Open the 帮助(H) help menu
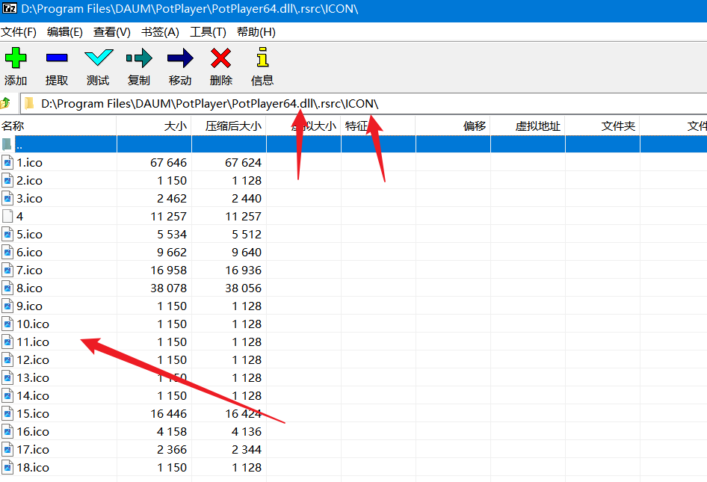The height and width of the screenshot is (482, 707). pos(256,32)
